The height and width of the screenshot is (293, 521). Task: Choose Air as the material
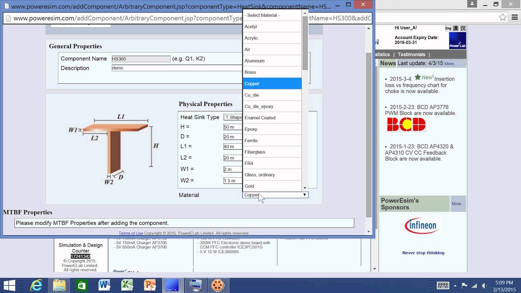272,49
